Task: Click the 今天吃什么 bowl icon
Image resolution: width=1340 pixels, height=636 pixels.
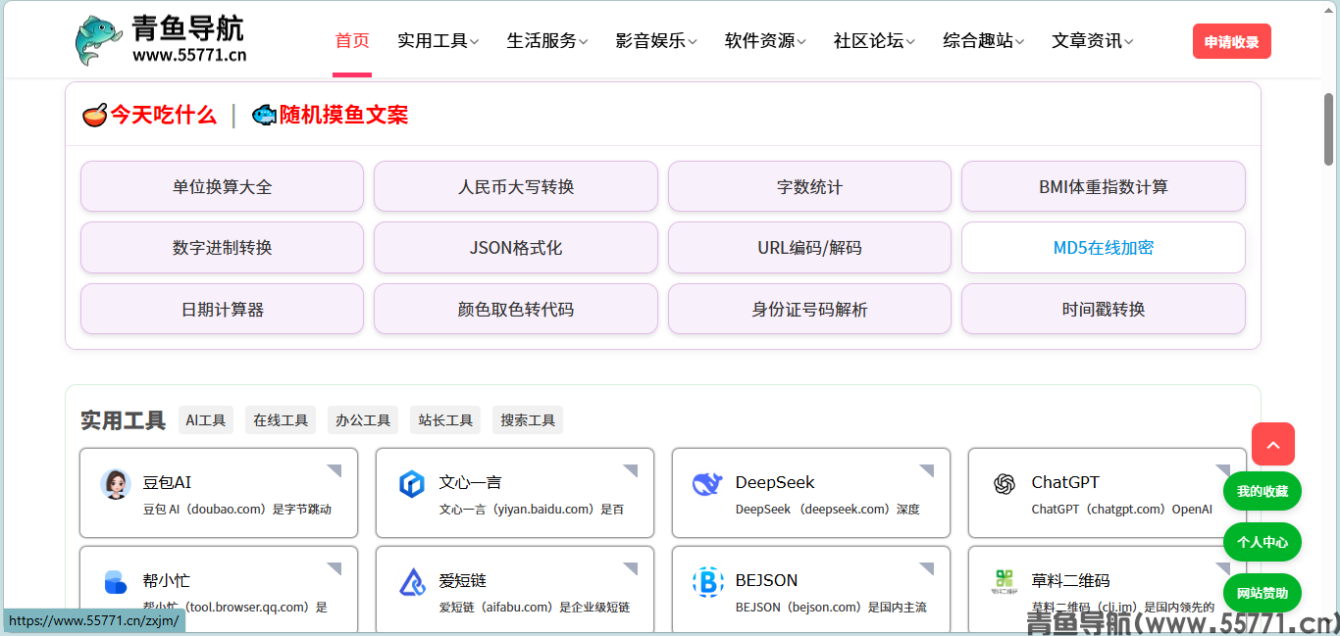Action: (x=94, y=116)
